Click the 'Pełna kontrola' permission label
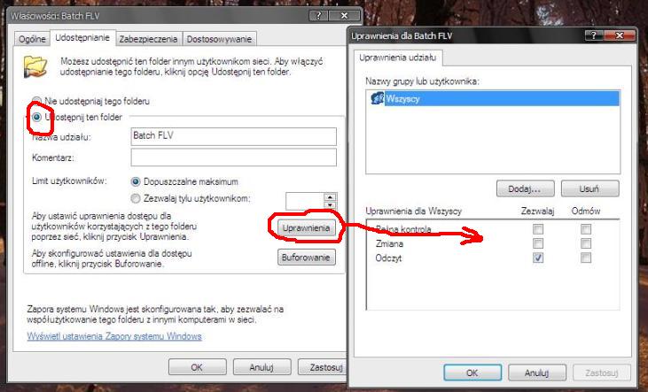 click(403, 229)
